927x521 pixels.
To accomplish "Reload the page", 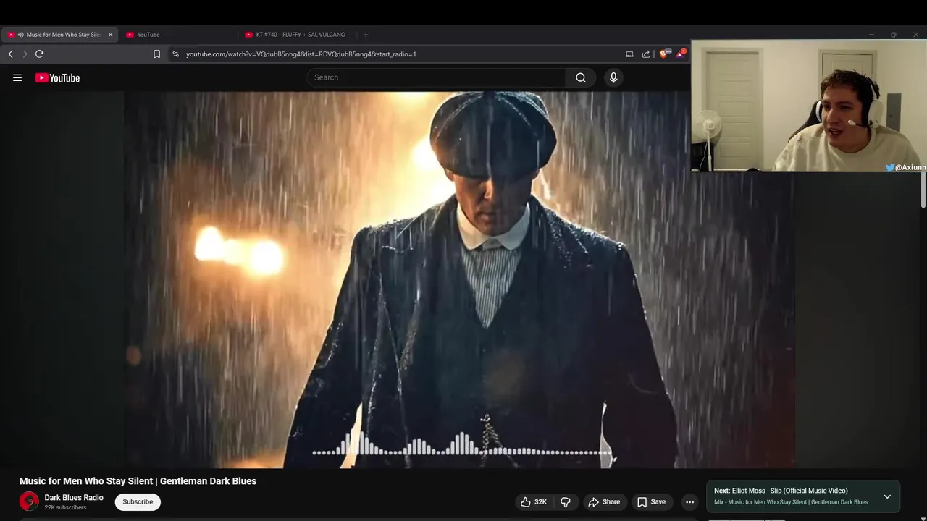I will (x=40, y=54).
